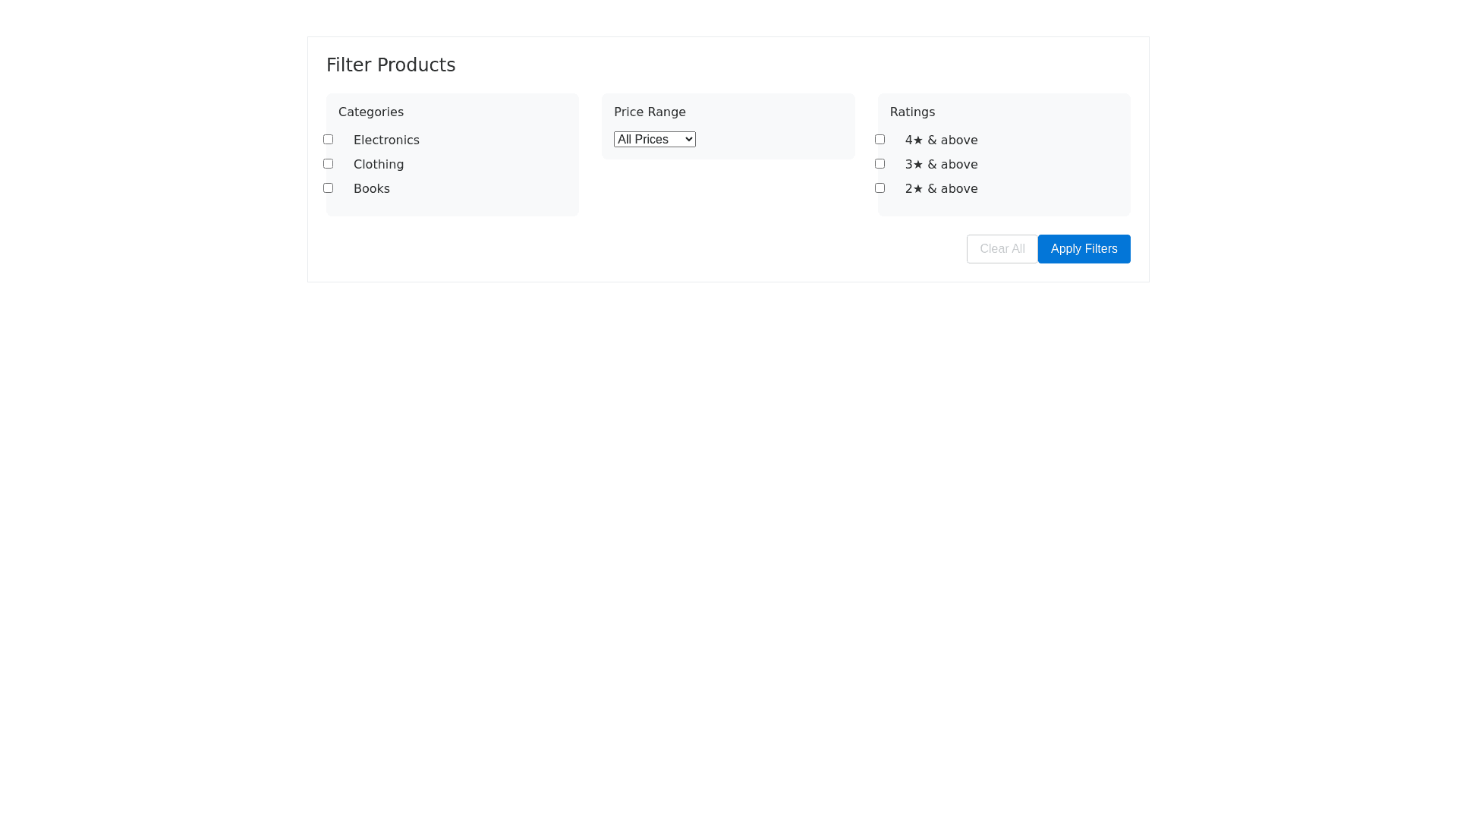Click the '2★ & above' label text
1457x820 pixels.
click(x=941, y=189)
